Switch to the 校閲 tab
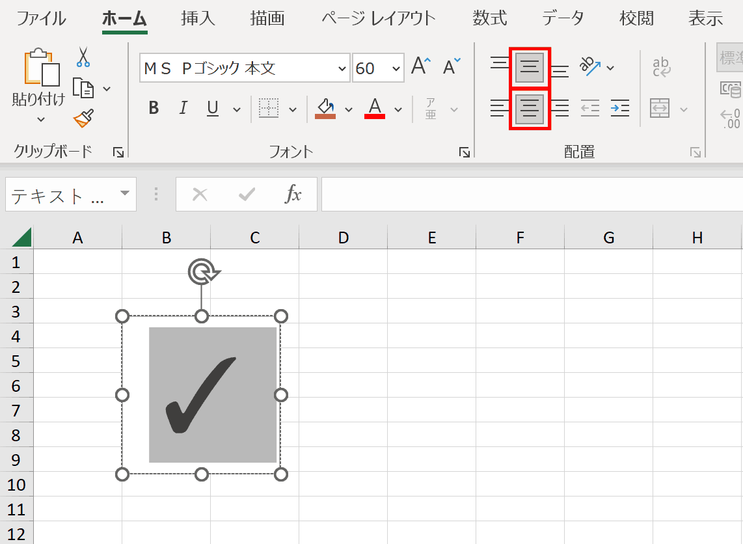Image resolution: width=743 pixels, height=544 pixels. (636, 18)
